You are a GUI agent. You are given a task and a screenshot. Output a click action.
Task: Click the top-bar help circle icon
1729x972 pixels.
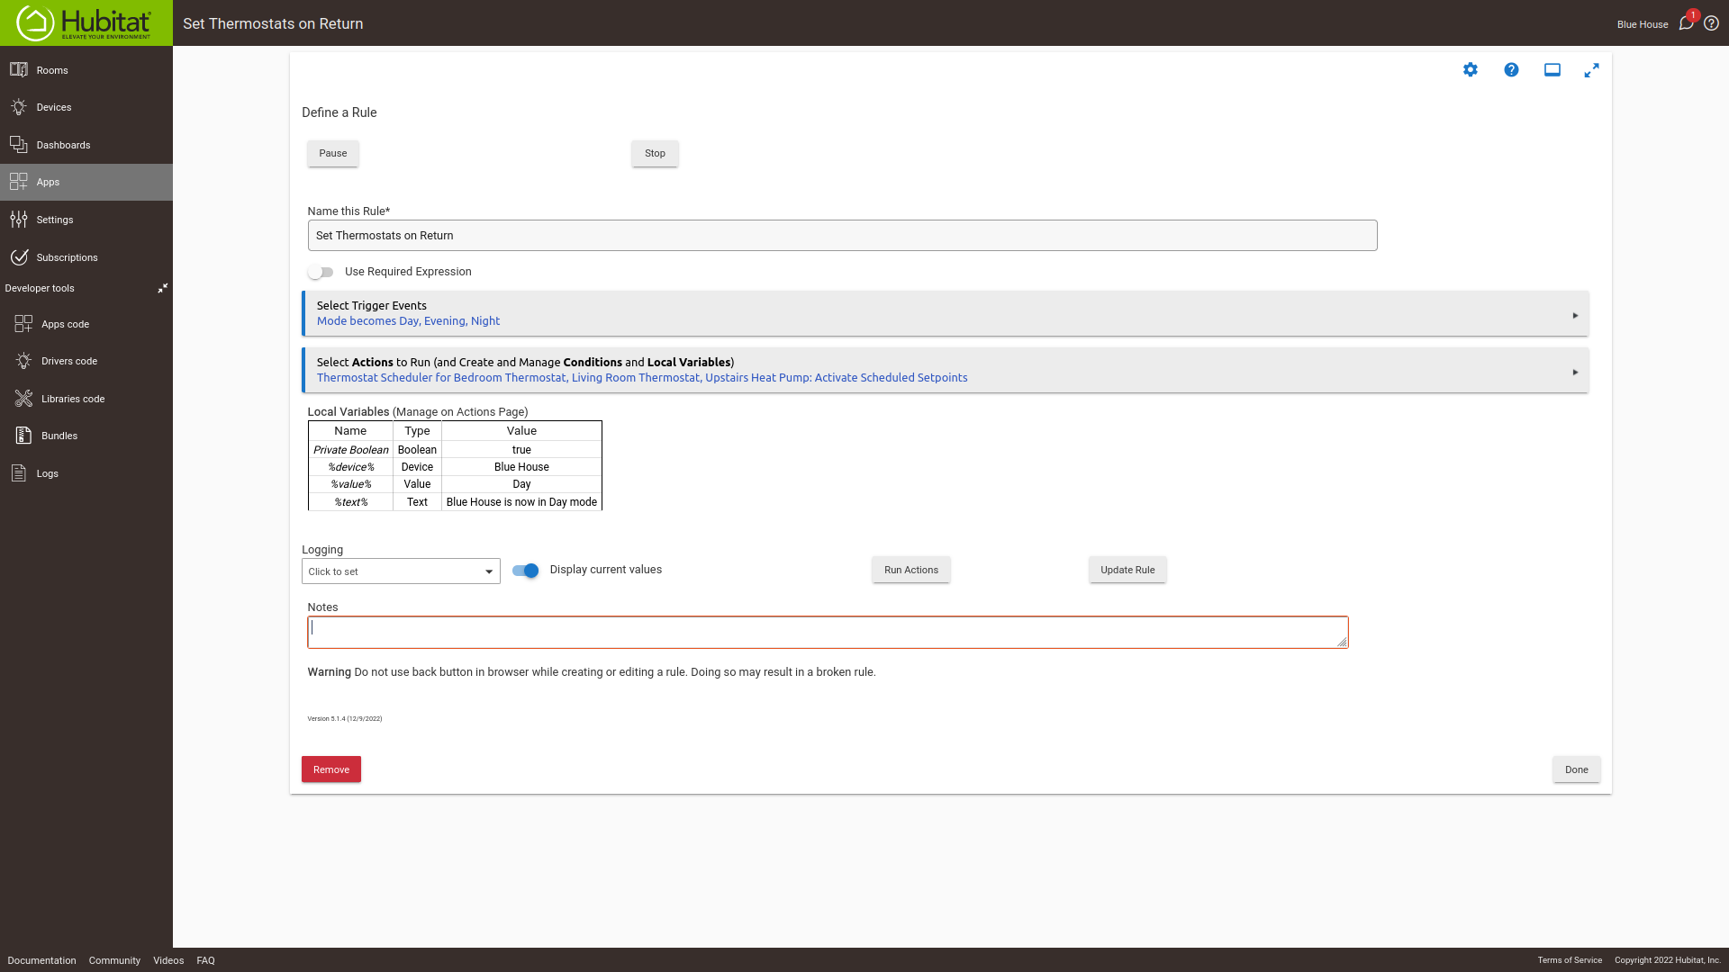1711,23
